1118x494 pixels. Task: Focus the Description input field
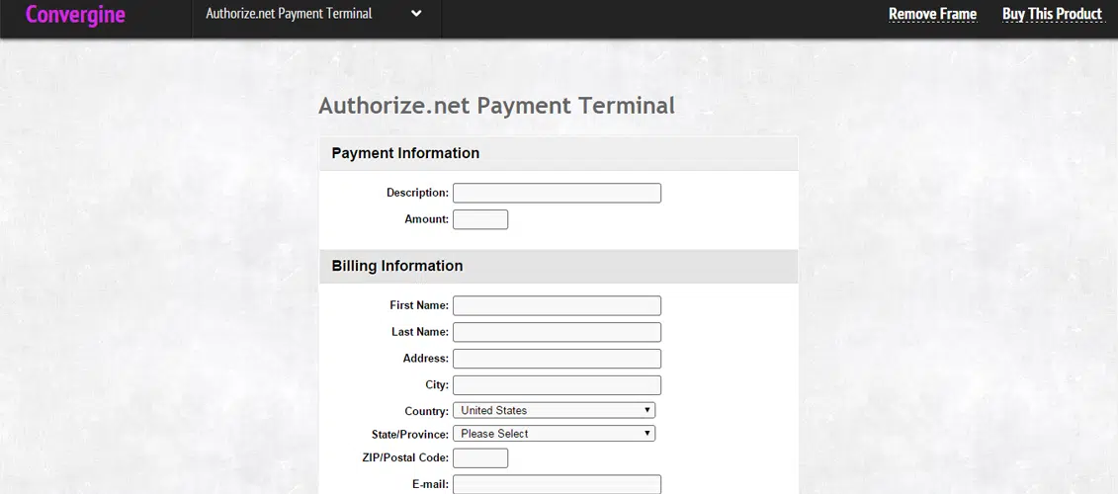tap(557, 193)
